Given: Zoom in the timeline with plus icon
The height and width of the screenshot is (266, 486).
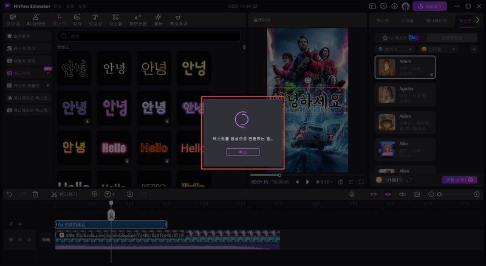Looking at the screenshot, I should [477, 194].
